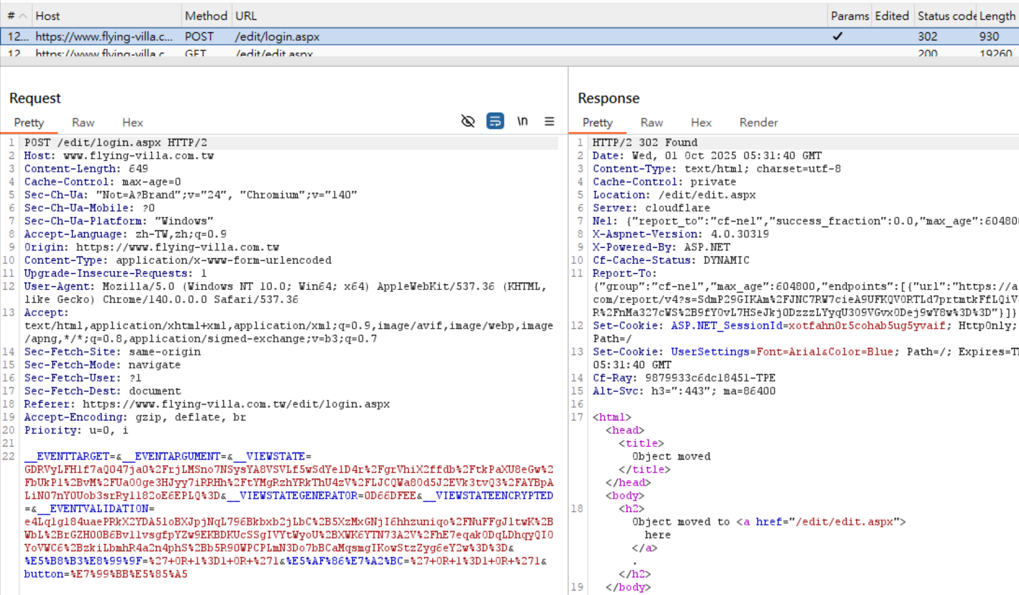Click length value 930 in history table
This screenshot has height=595, width=1019.
click(x=988, y=37)
